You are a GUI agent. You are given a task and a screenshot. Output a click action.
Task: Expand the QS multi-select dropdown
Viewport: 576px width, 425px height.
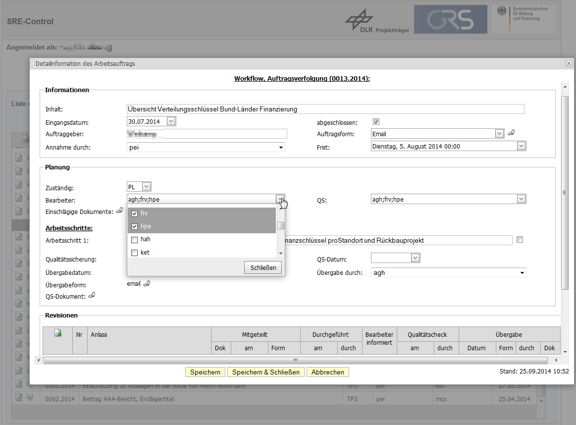pos(521,199)
